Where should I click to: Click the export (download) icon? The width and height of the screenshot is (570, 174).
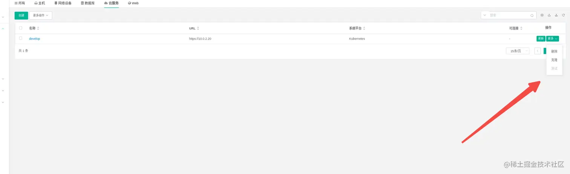pyautogui.click(x=556, y=15)
